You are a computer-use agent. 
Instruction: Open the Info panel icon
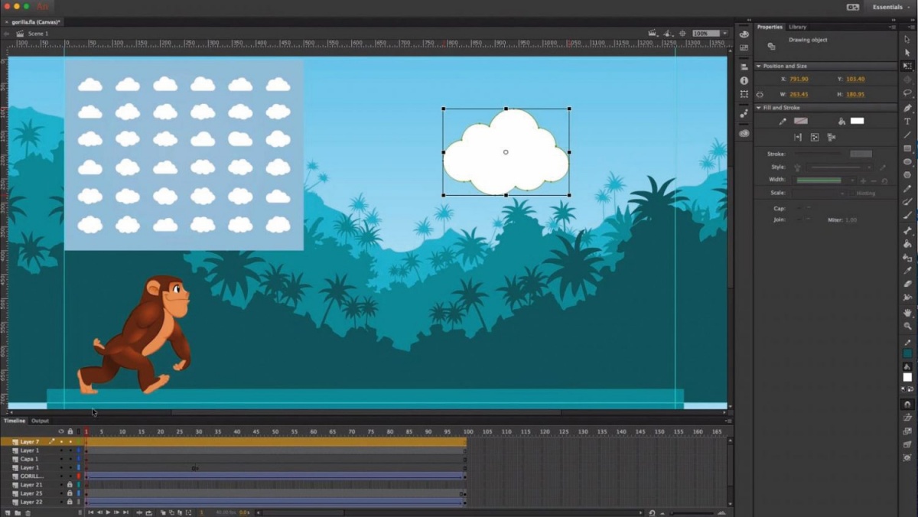744,80
